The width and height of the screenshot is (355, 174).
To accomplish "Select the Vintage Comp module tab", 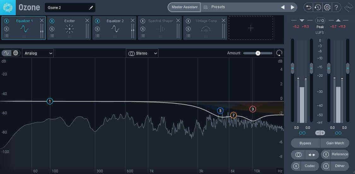I will (205, 28).
